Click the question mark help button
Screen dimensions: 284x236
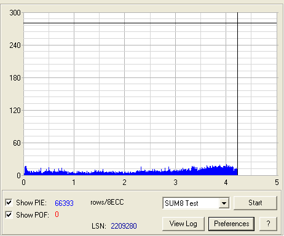[x=268, y=224]
